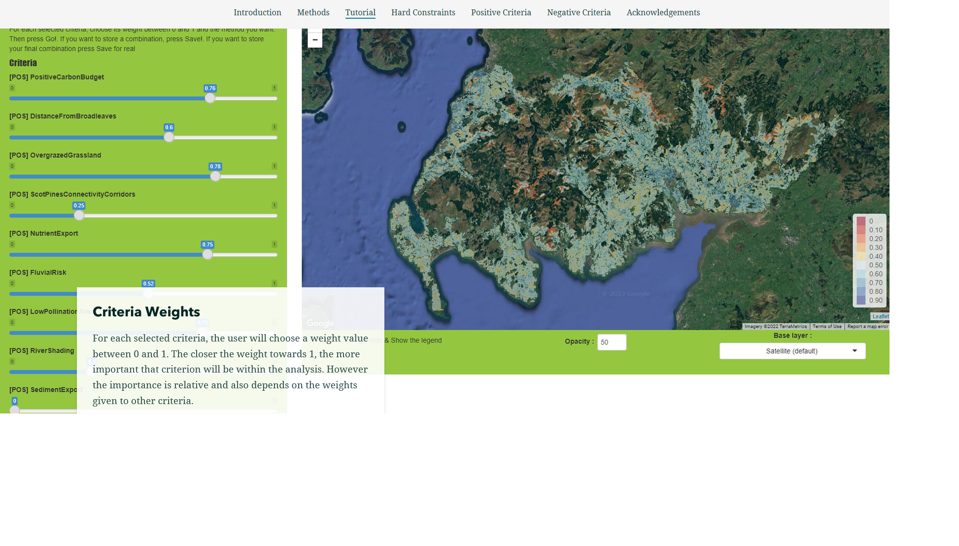Image resolution: width=959 pixels, height=546 pixels.
Task: Select the Satellite (default) combo box
Action: coord(791,351)
